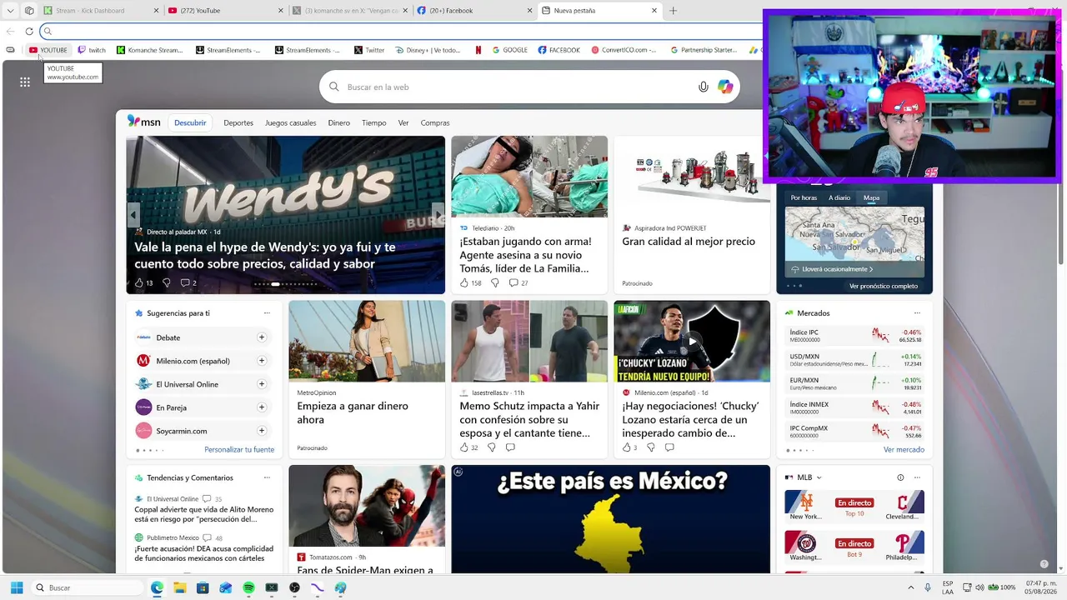
Task: Open the Partnership Starter bookmark
Action: point(704,50)
